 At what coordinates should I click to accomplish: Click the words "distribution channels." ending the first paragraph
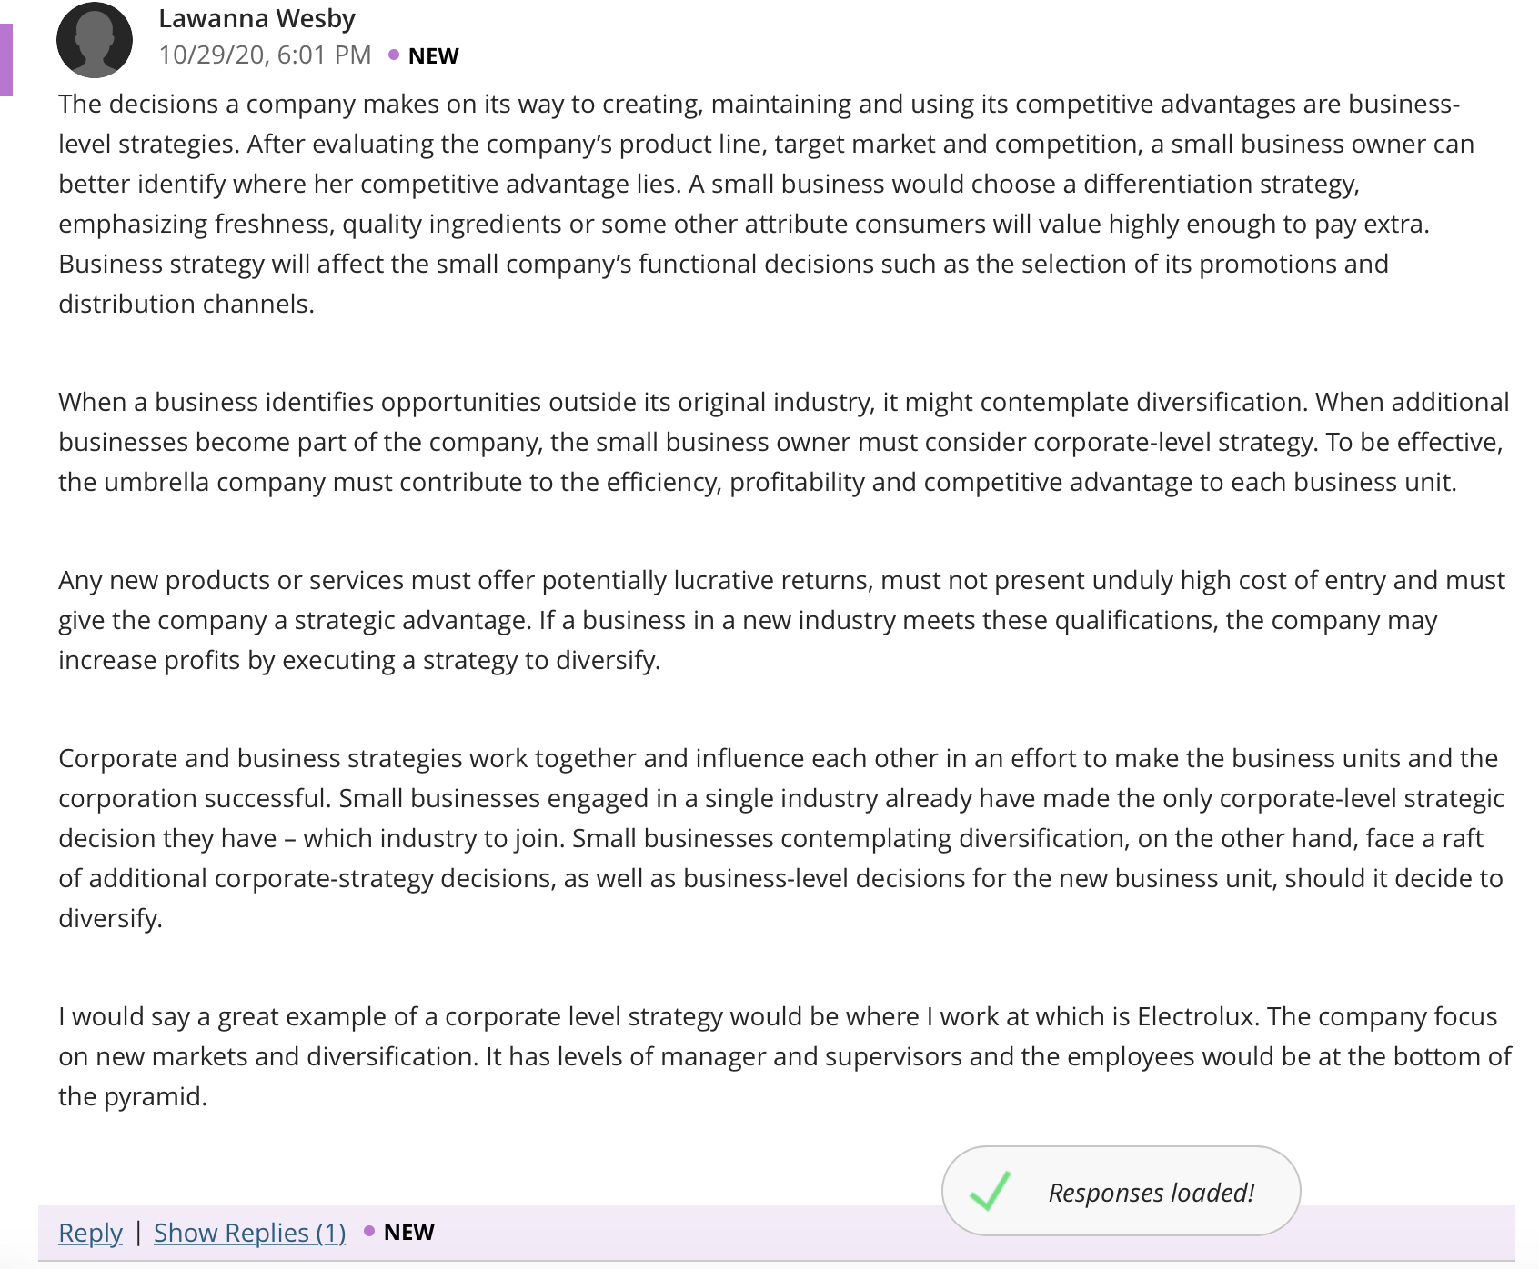tap(186, 304)
